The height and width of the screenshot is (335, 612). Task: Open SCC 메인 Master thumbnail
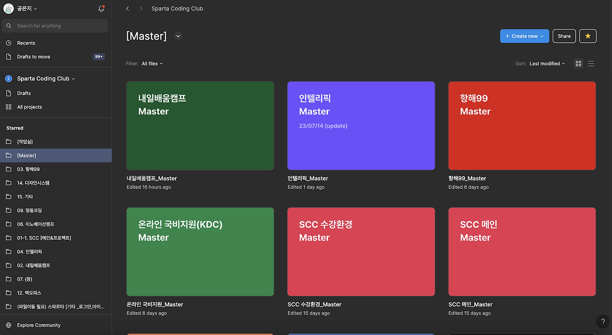click(x=522, y=252)
